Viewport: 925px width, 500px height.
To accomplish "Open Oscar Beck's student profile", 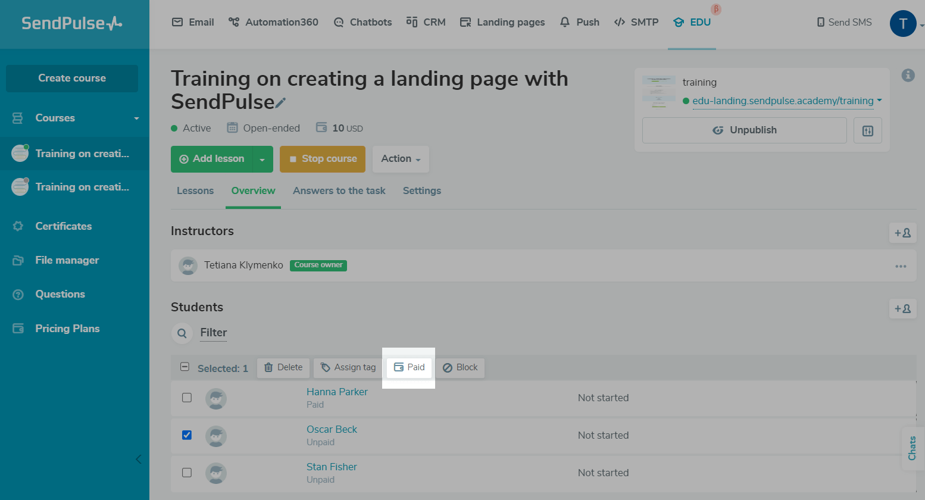I will click(x=332, y=429).
